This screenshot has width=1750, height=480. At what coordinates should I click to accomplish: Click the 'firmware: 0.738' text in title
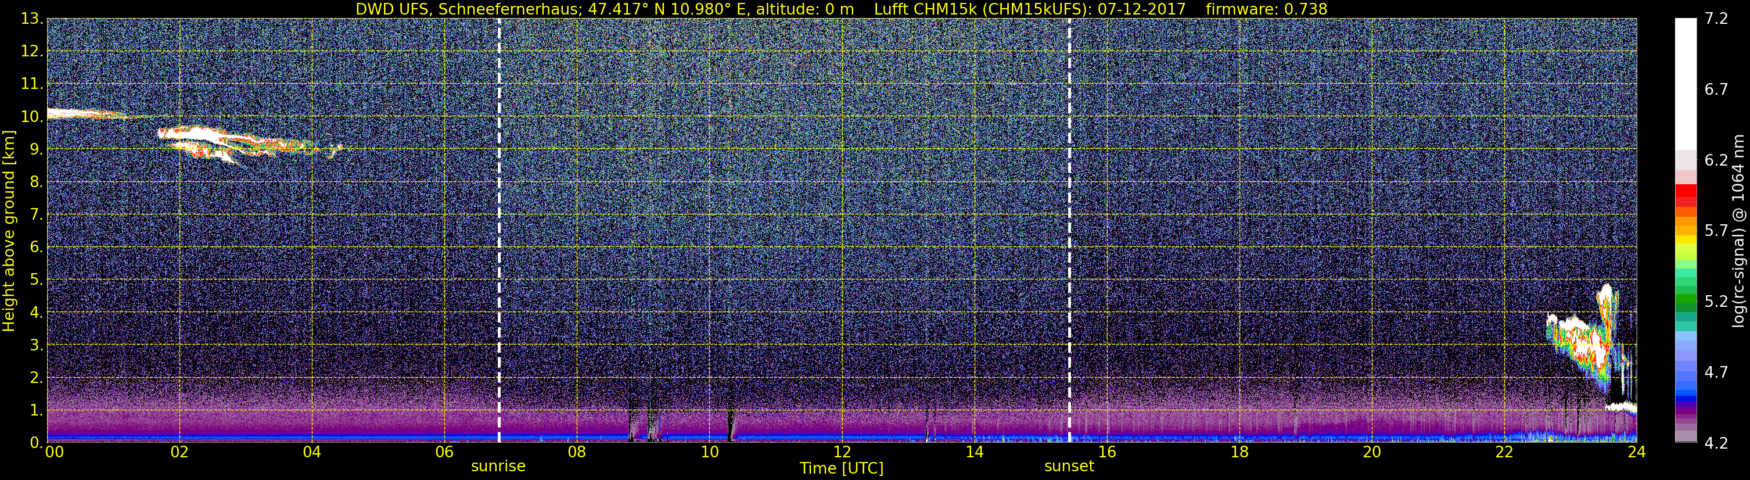pyautogui.click(x=1266, y=9)
